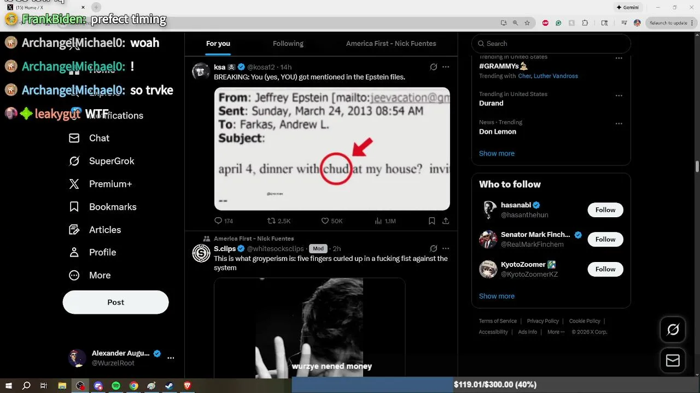Open Articles in the sidebar
The image size is (700, 393).
tap(95, 230)
